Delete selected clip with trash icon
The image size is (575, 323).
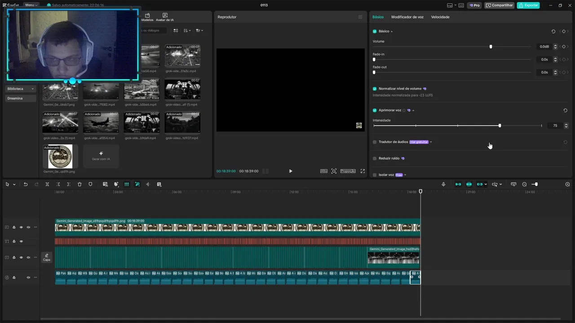80,184
